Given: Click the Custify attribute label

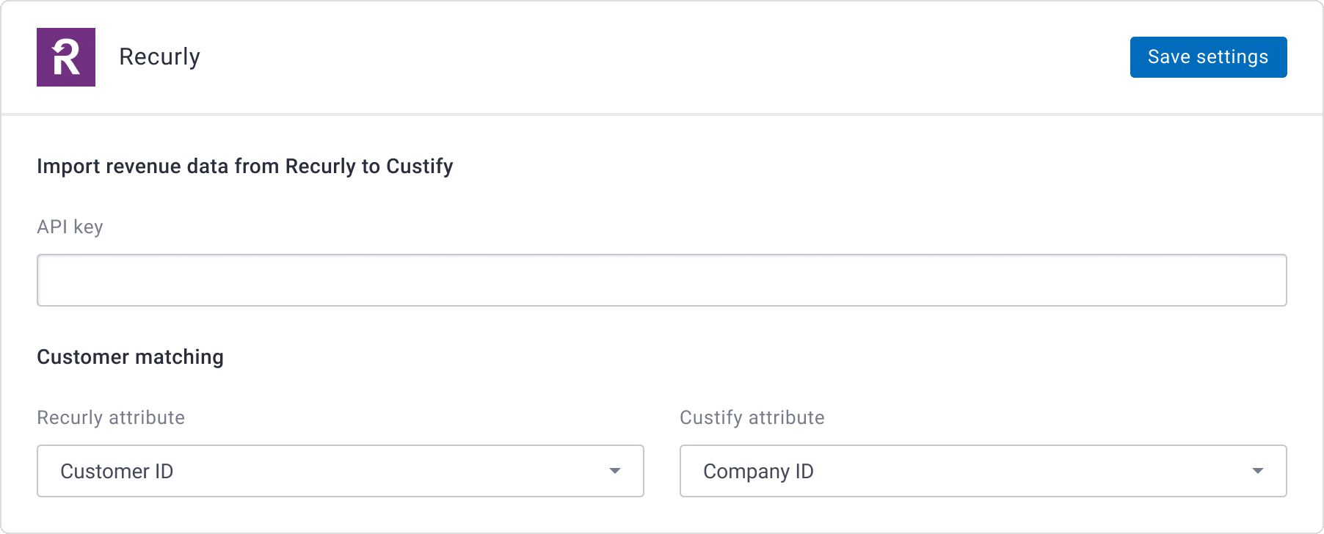Looking at the screenshot, I should (752, 417).
